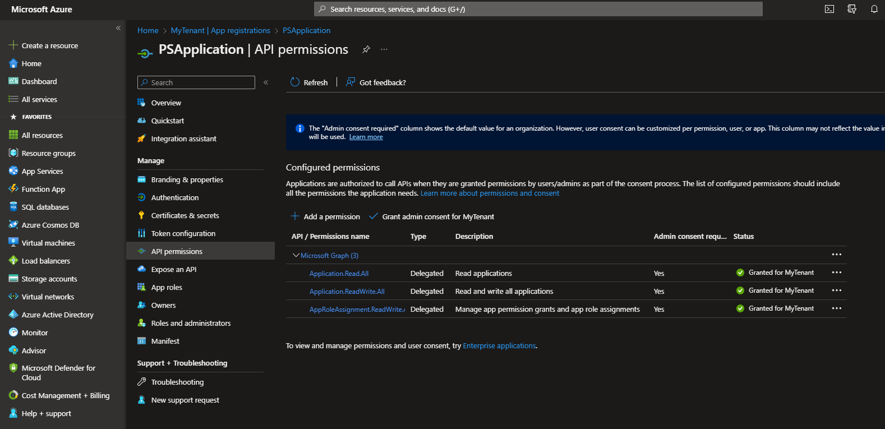Screen dimensions: 885x429
Task: Open All services in sidebar
Action: pyautogui.click(x=39, y=99)
